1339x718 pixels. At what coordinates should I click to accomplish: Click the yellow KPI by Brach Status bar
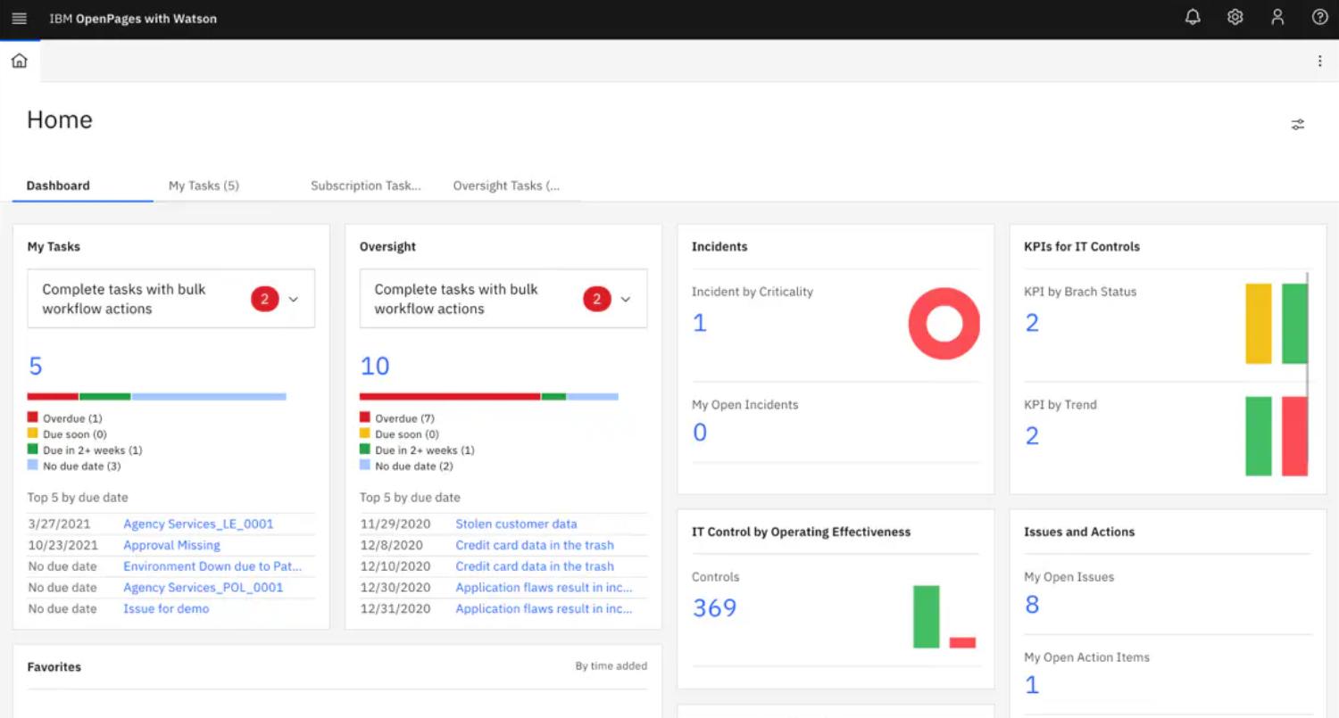click(1258, 324)
